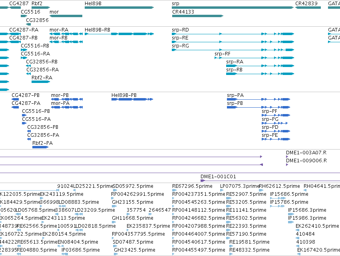Select the Hel89B gene bar
Image resolution: width=340 pixels, height=256 pixels.
(119, 8)
